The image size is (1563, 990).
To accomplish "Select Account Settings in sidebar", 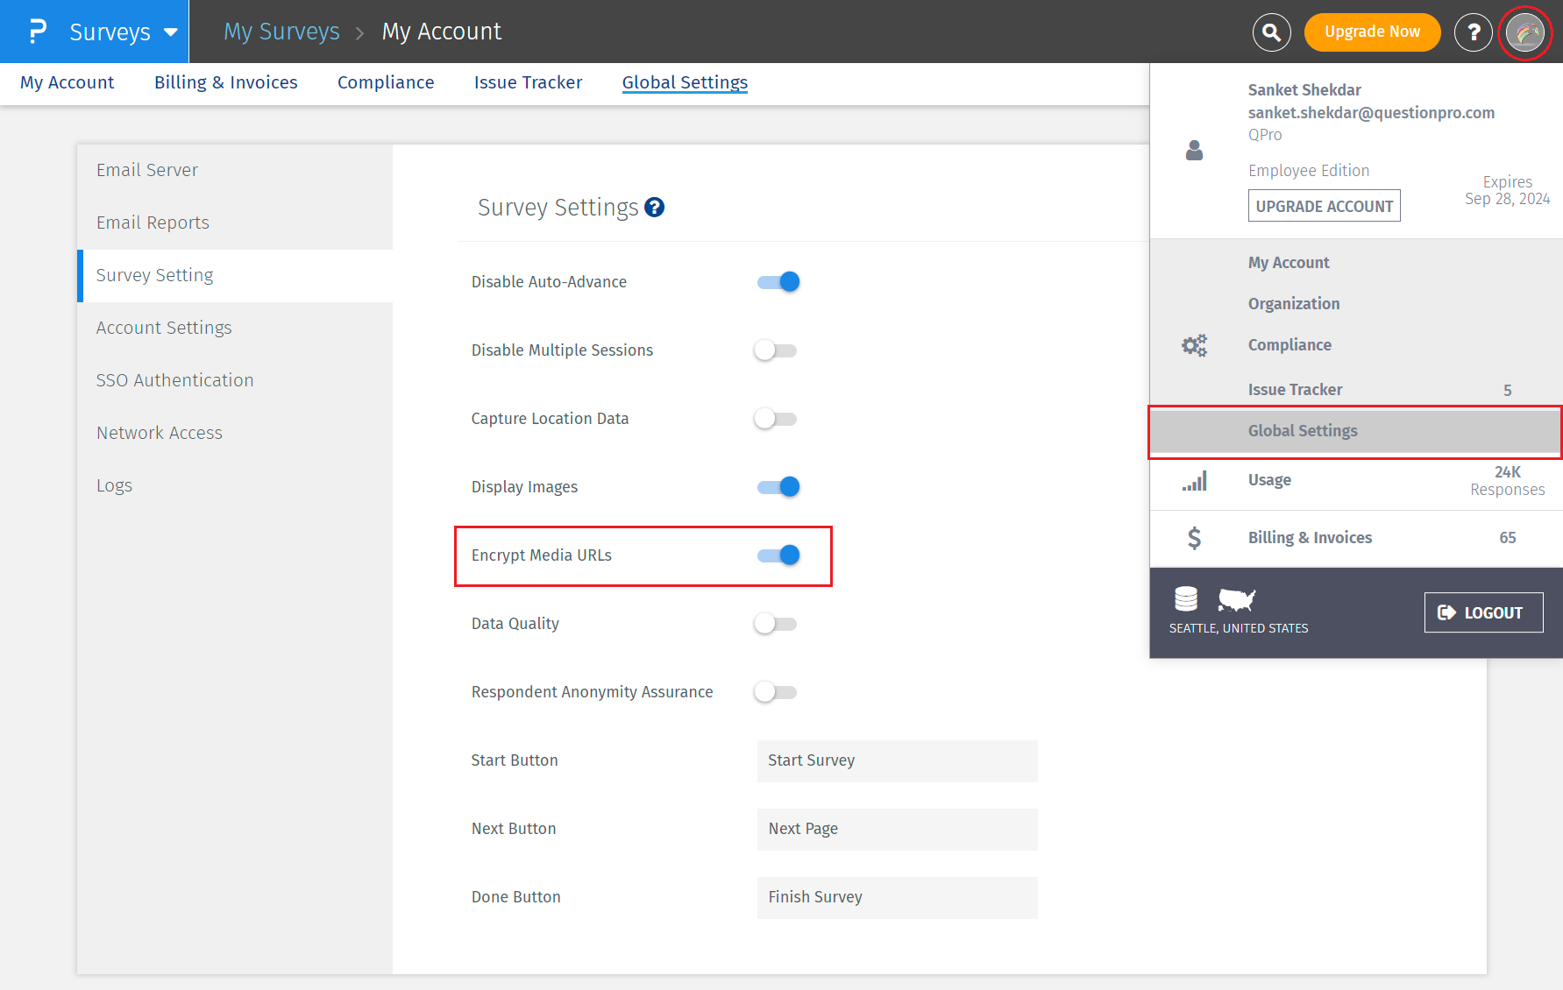I will click(164, 328).
